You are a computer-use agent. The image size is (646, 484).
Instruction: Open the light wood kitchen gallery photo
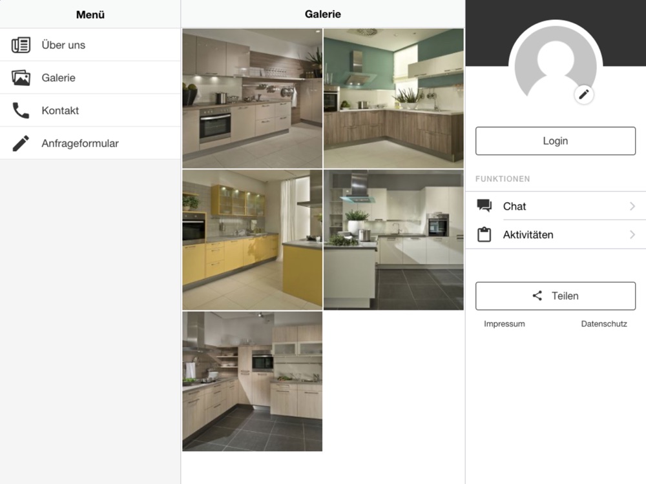[x=252, y=381]
